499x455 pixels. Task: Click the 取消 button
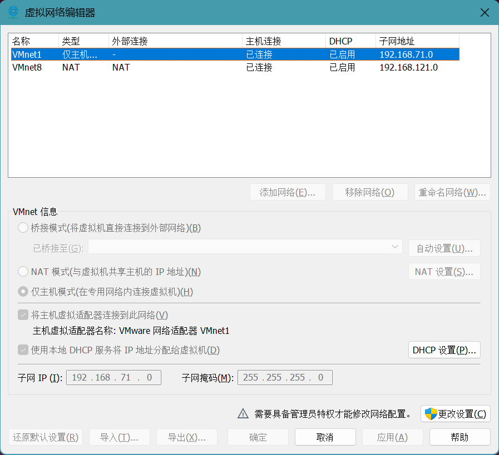point(325,437)
